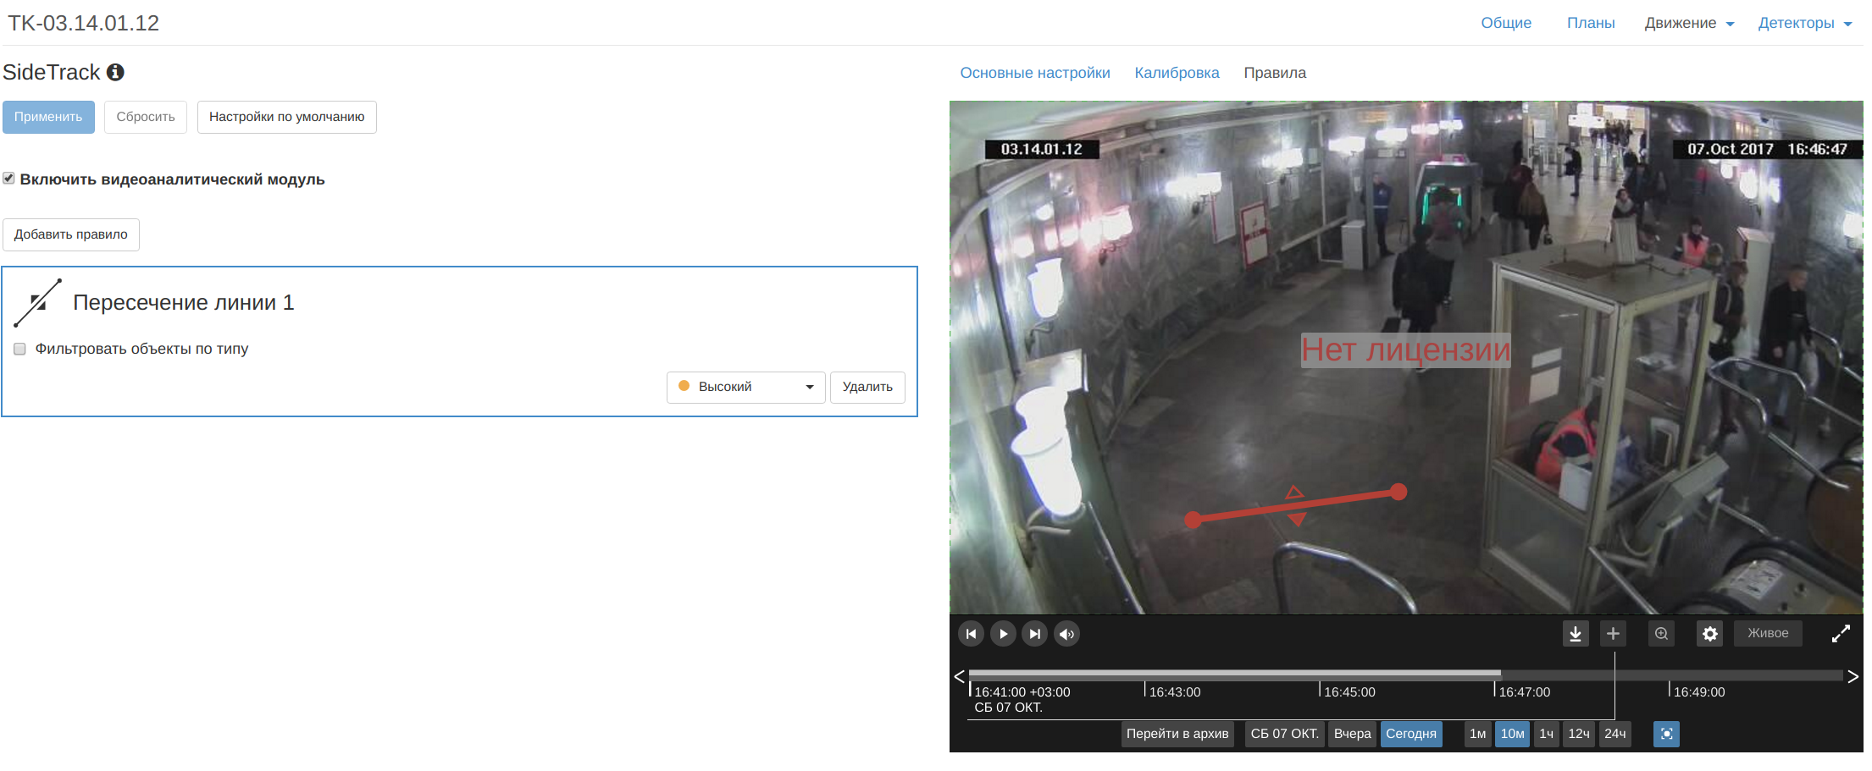
Task: Switch player to Живое mode
Action: click(x=1768, y=633)
